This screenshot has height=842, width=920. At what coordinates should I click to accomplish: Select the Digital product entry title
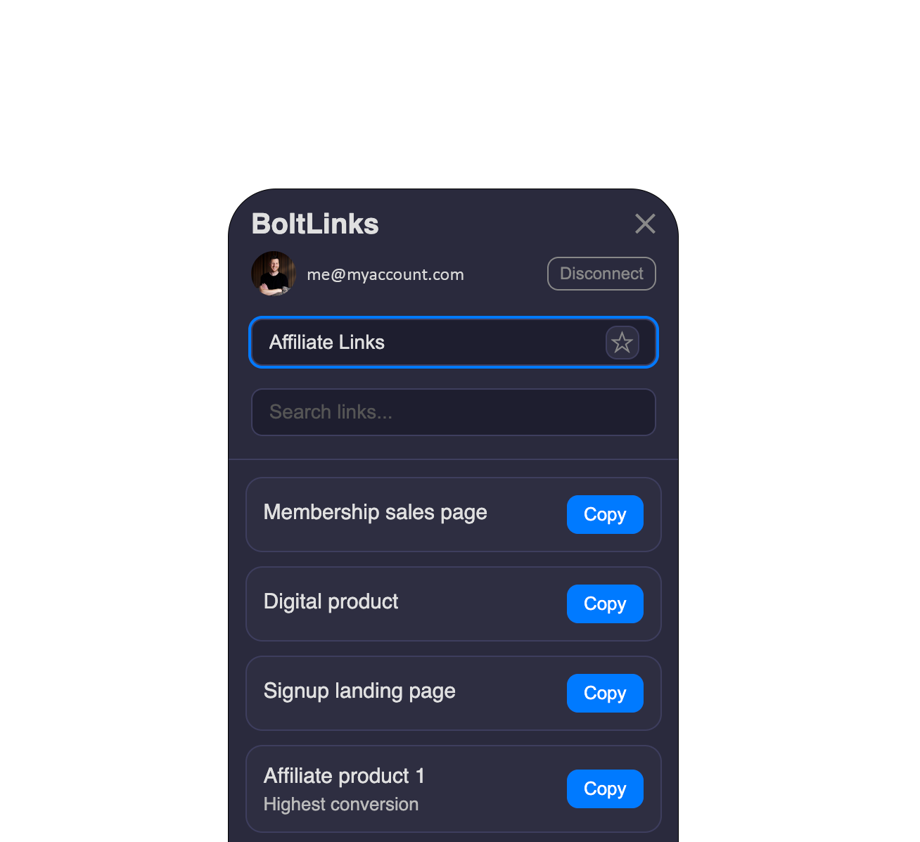coord(331,602)
